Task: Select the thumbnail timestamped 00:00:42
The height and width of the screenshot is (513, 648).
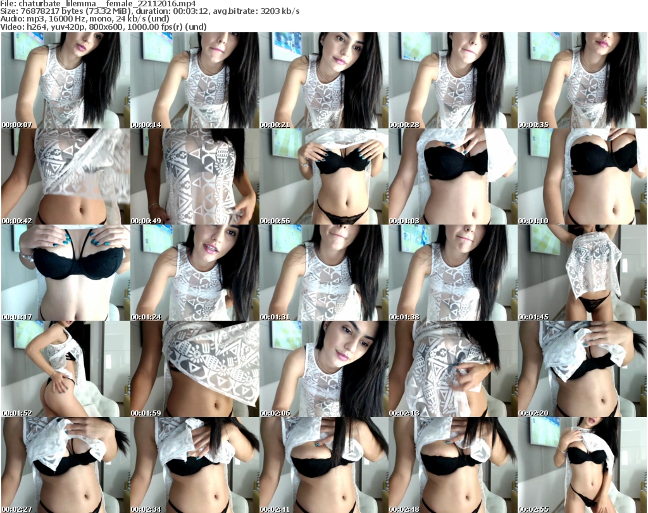Action: click(x=65, y=176)
